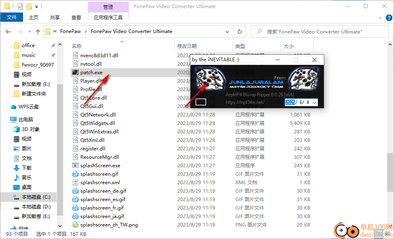
Task: Expand the address bar history dropdown
Action: pos(227,32)
